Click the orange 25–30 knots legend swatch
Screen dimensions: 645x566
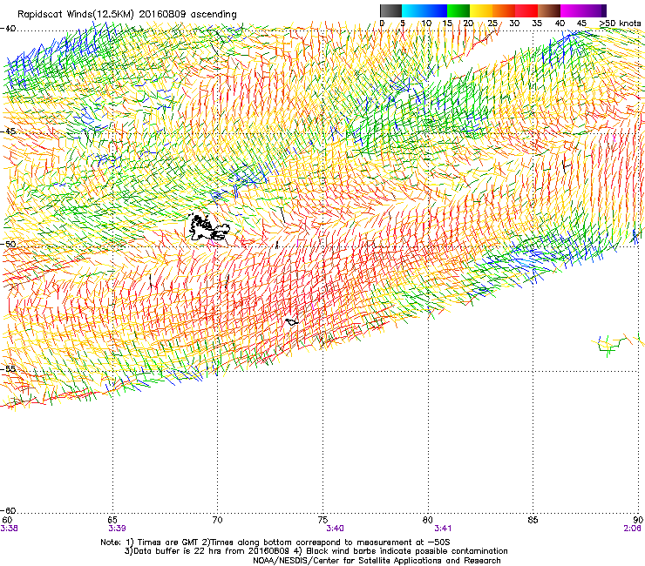click(x=504, y=10)
